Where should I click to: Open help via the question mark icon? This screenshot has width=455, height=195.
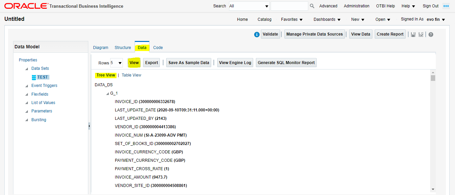431,34
